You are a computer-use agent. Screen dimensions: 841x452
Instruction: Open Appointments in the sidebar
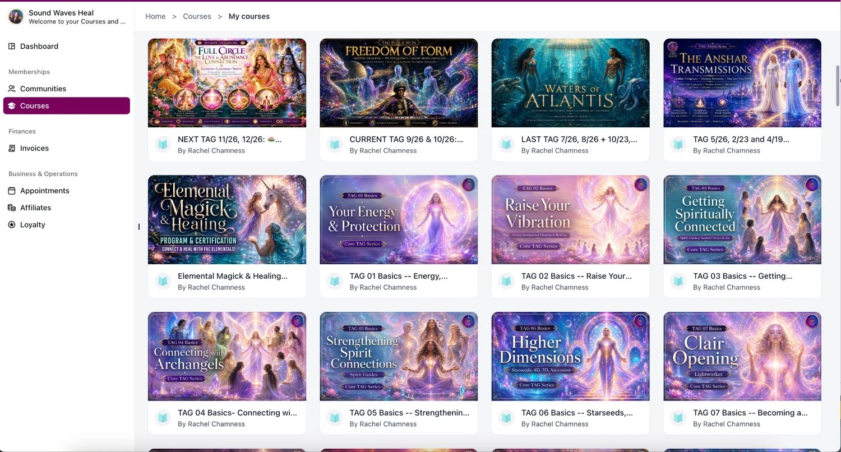[67, 191]
